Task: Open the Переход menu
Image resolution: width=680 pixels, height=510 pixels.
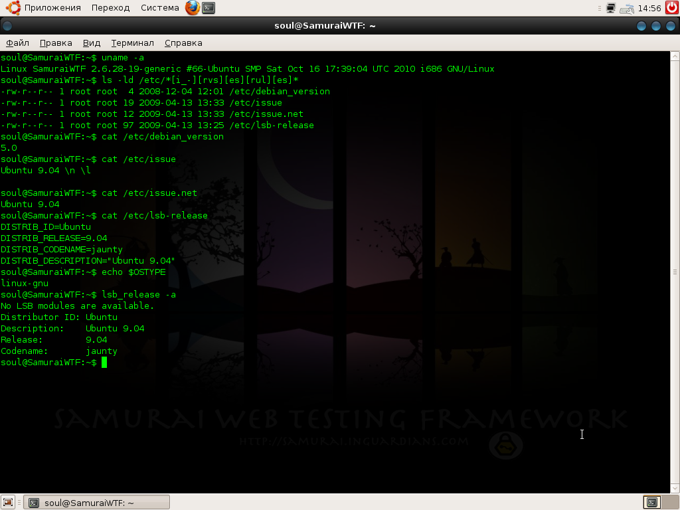Action: coord(111,8)
